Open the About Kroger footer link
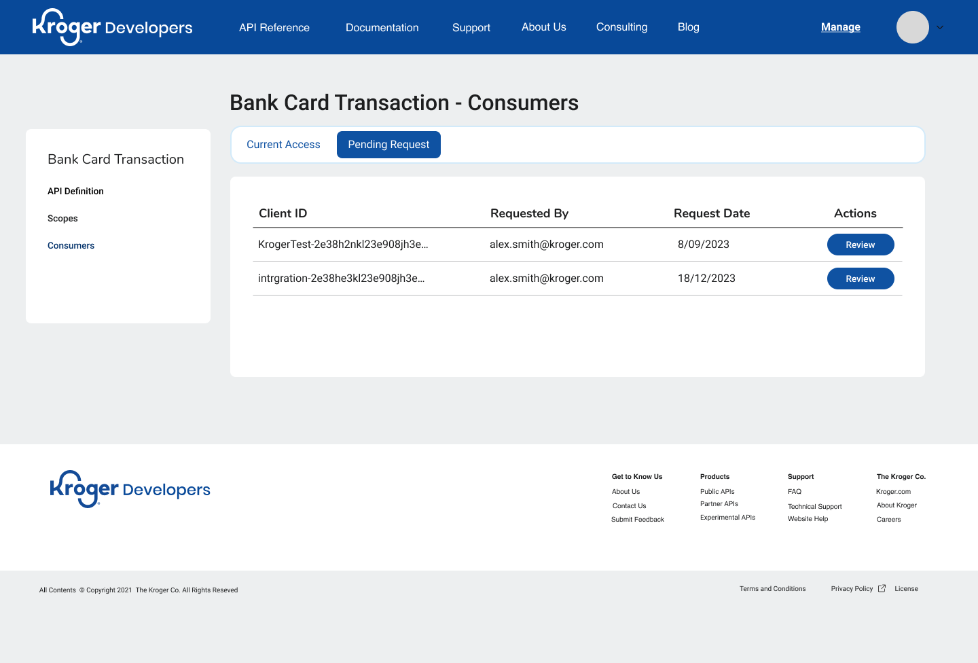Viewport: 978px width, 663px height. (x=896, y=505)
